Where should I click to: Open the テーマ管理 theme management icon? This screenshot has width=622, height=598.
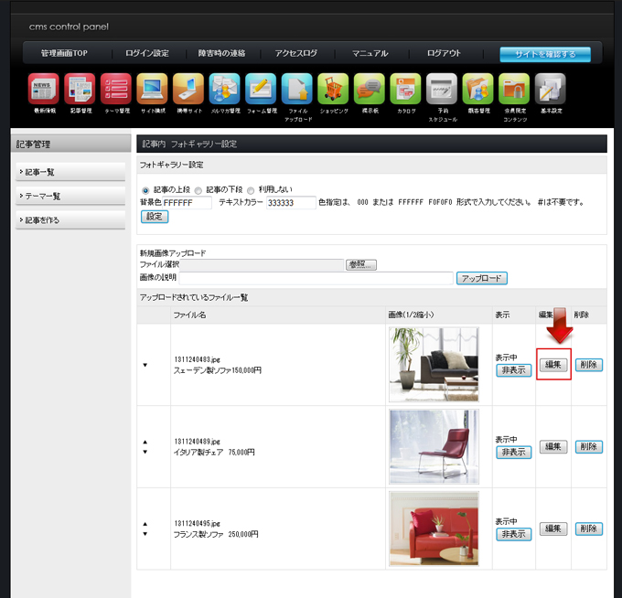pyautogui.click(x=115, y=90)
